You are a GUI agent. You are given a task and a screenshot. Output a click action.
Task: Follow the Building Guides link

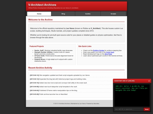99,50
